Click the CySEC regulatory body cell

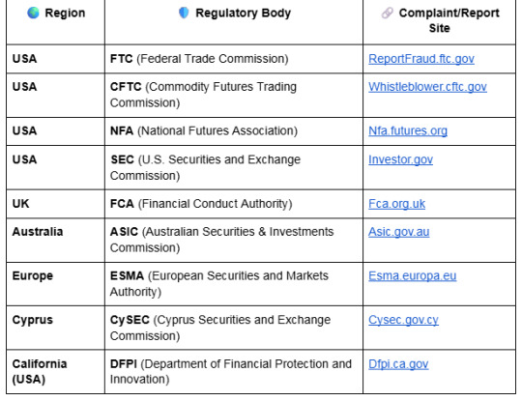pyautogui.click(x=234, y=328)
